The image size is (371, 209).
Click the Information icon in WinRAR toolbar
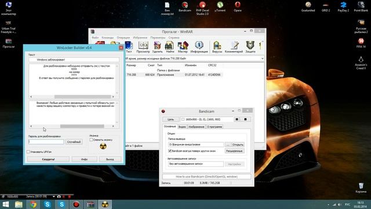coord(199,46)
